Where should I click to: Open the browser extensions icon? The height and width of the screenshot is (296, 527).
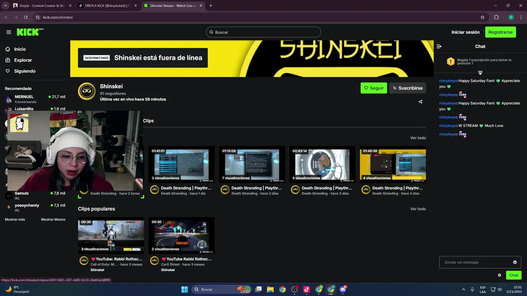496,17
